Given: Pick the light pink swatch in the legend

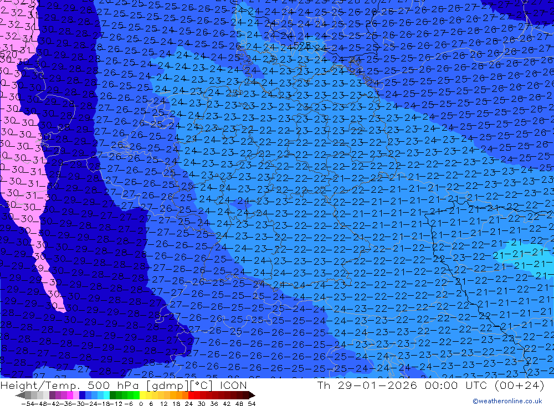Looking at the screenshot, I should click(76, 395).
